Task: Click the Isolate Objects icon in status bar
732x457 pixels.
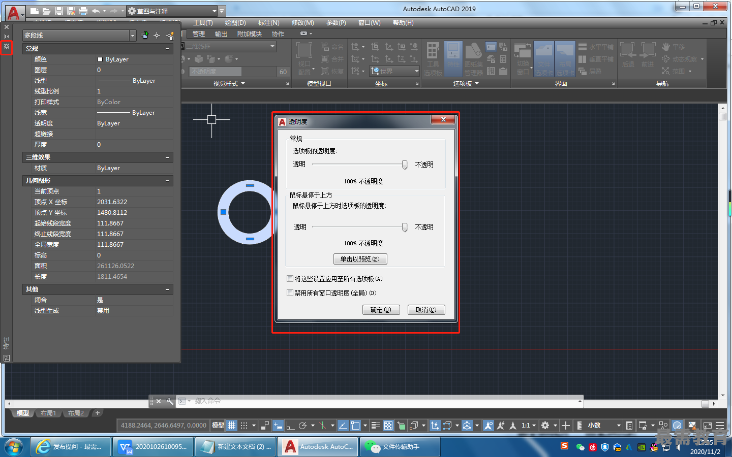Action: [663, 426]
